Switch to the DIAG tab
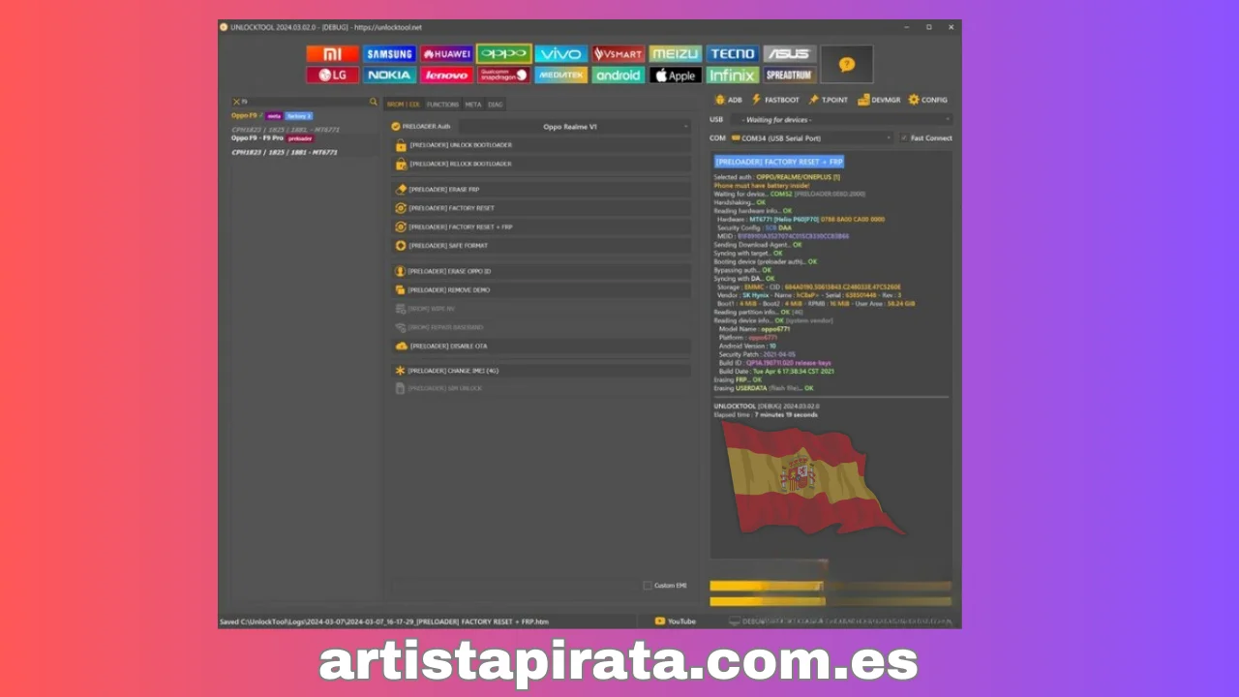 pos(495,104)
